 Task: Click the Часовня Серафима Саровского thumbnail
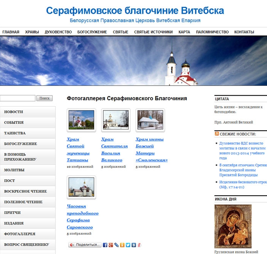tap(81, 187)
